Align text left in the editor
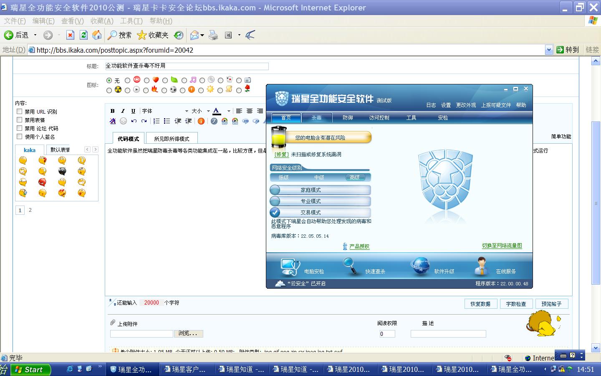Image resolution: width=601 pixels, height=376 pixels. point(239,111)
